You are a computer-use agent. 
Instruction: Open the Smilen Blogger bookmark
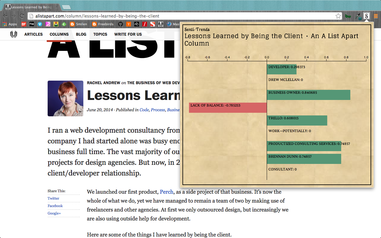79,24
